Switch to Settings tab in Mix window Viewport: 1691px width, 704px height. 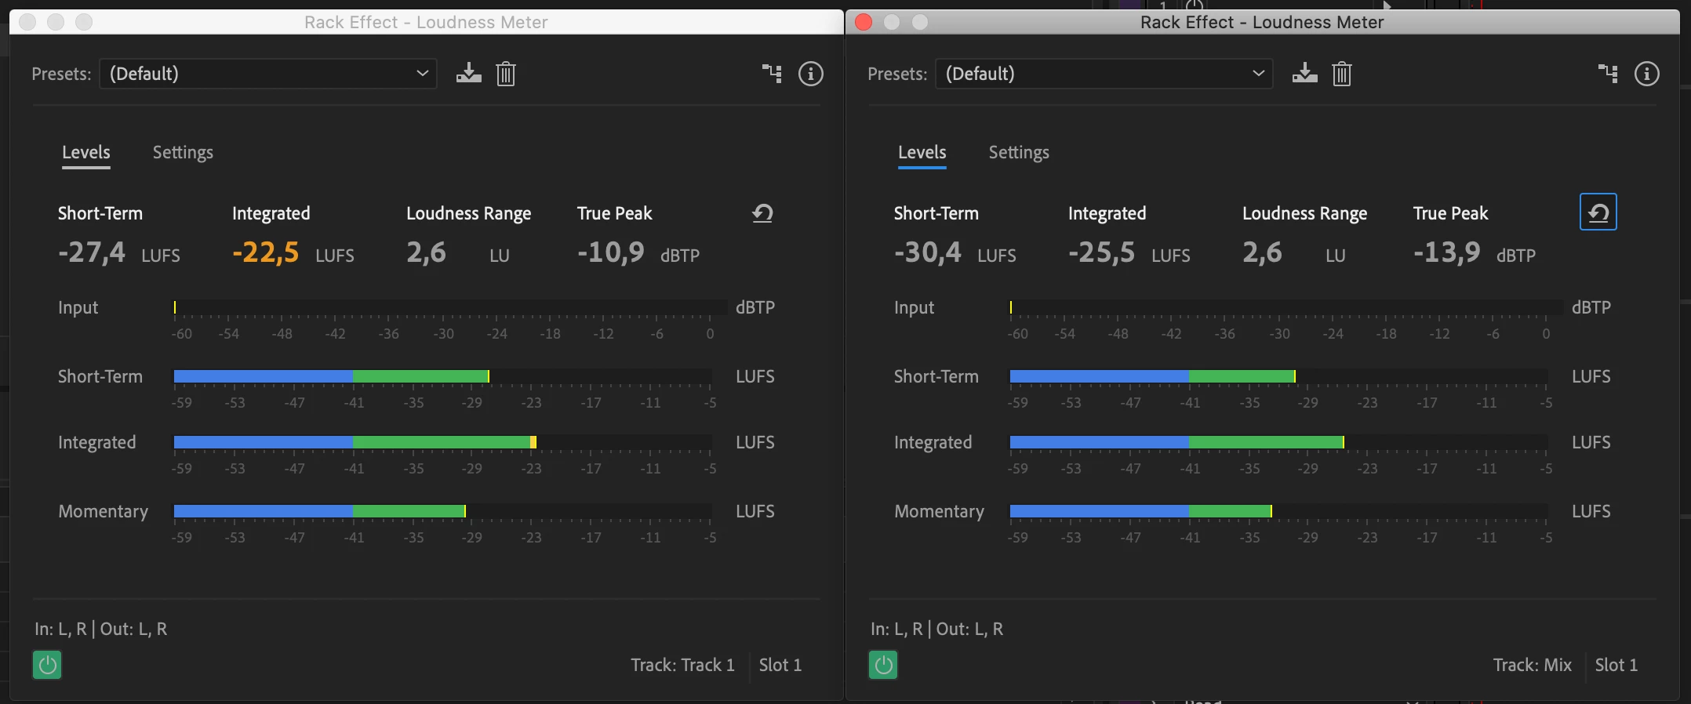pos(1019,152)
